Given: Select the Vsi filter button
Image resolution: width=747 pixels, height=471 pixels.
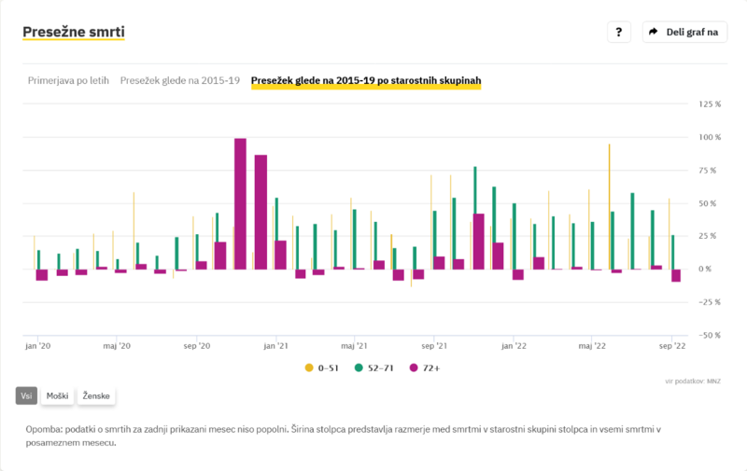Looking at the screenshot, I should pyautogui.click(x=26, y=396).
